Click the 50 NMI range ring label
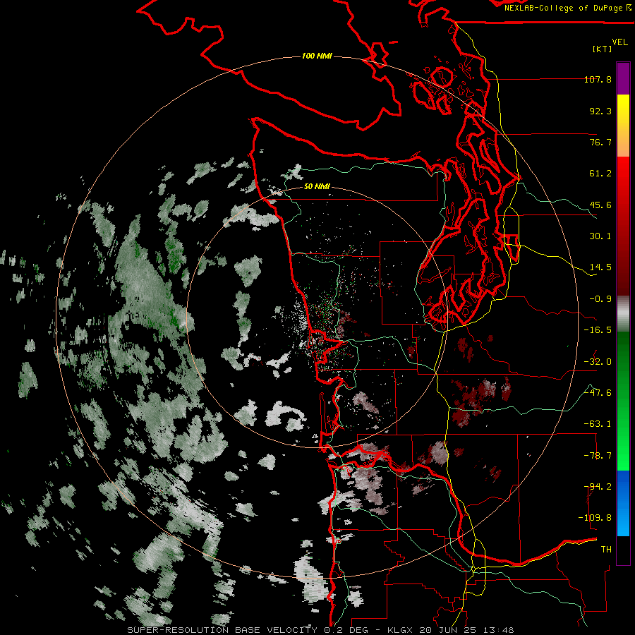635x635 pixels. click(317, 186)
